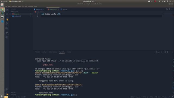
Task: Click the Go Live status bar button
Action: pyautogui.click(x=157, y=97)
